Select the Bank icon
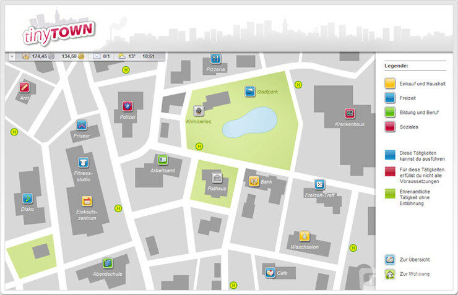Screen dimensions: 458x295 coord(254,181)
